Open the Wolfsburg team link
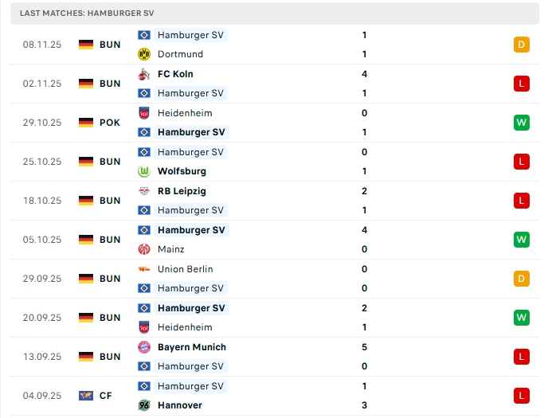Viewport: 548px width, 418px height. tap(182, 171)
